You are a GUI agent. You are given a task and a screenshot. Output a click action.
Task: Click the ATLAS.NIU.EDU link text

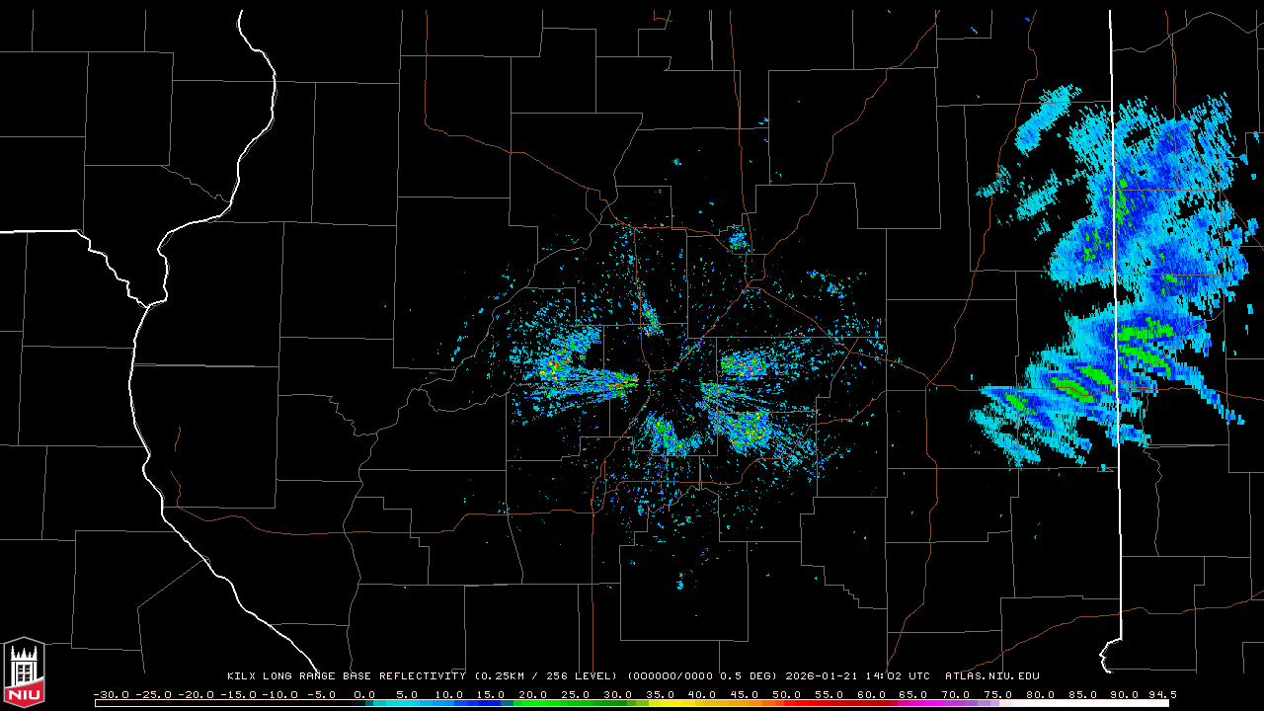[x=991, y=676]
